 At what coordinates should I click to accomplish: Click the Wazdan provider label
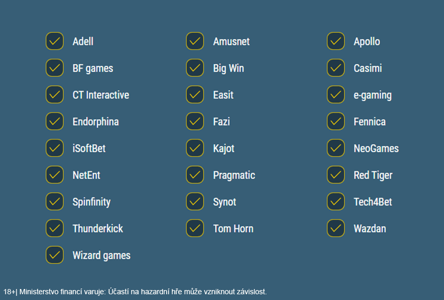click(369, 228)
